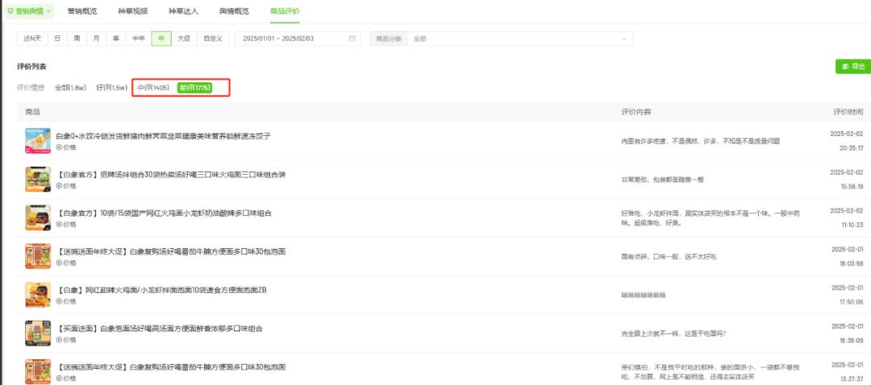Switch to the 舆情概览 tab
Image resolution: width=871 pixels, height=385 pixels.
tap(234, 11)
